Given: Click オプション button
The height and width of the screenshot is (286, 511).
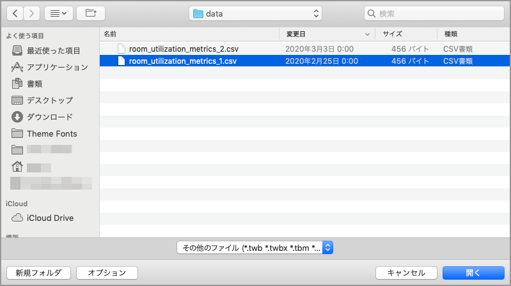Looking at the screenshot, I should pyautogui.click(x=107, y=273).
